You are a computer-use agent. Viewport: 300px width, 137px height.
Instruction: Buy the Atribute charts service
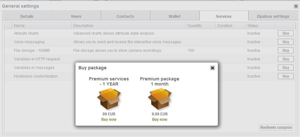286,33
